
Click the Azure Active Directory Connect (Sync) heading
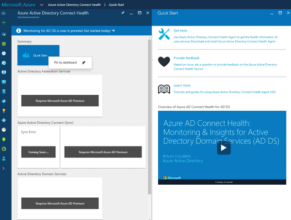46,122
